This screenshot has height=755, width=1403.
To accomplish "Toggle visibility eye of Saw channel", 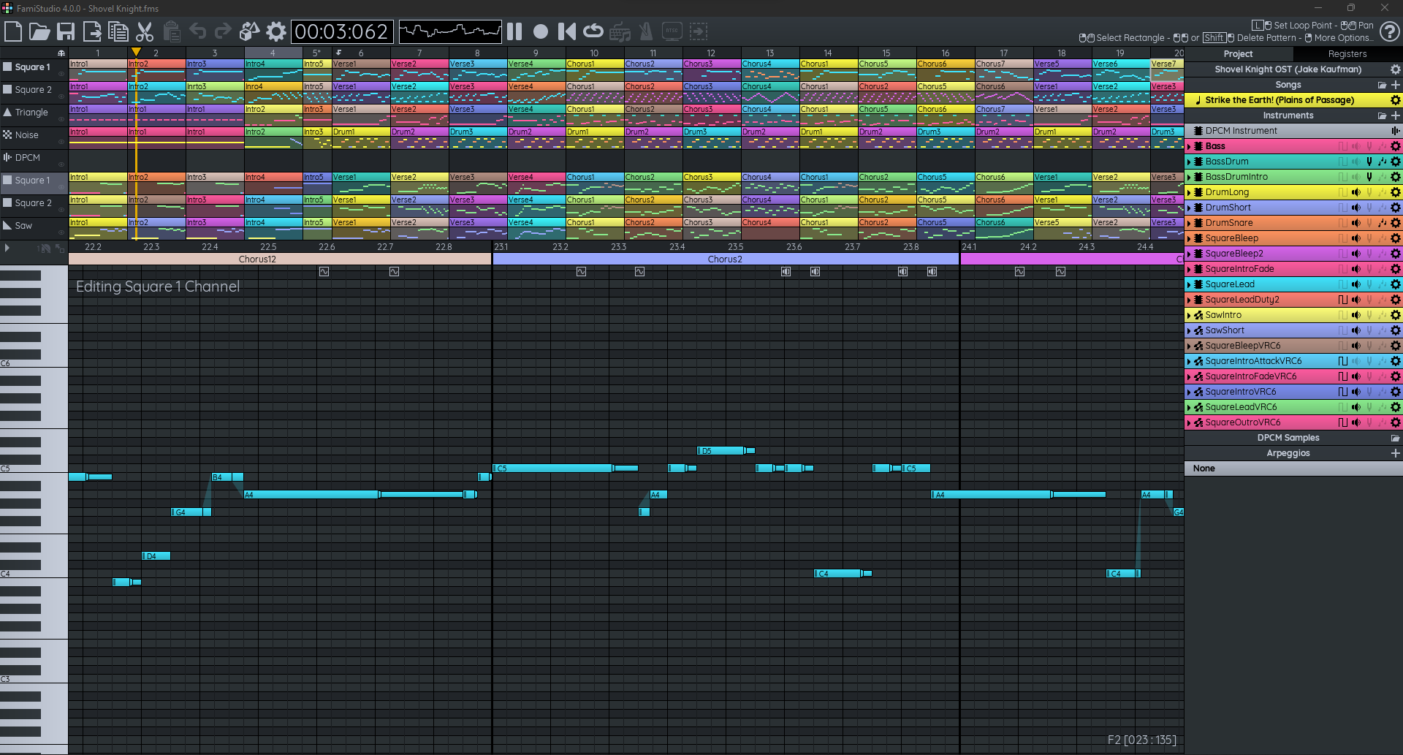I will [x=61, y=232].
